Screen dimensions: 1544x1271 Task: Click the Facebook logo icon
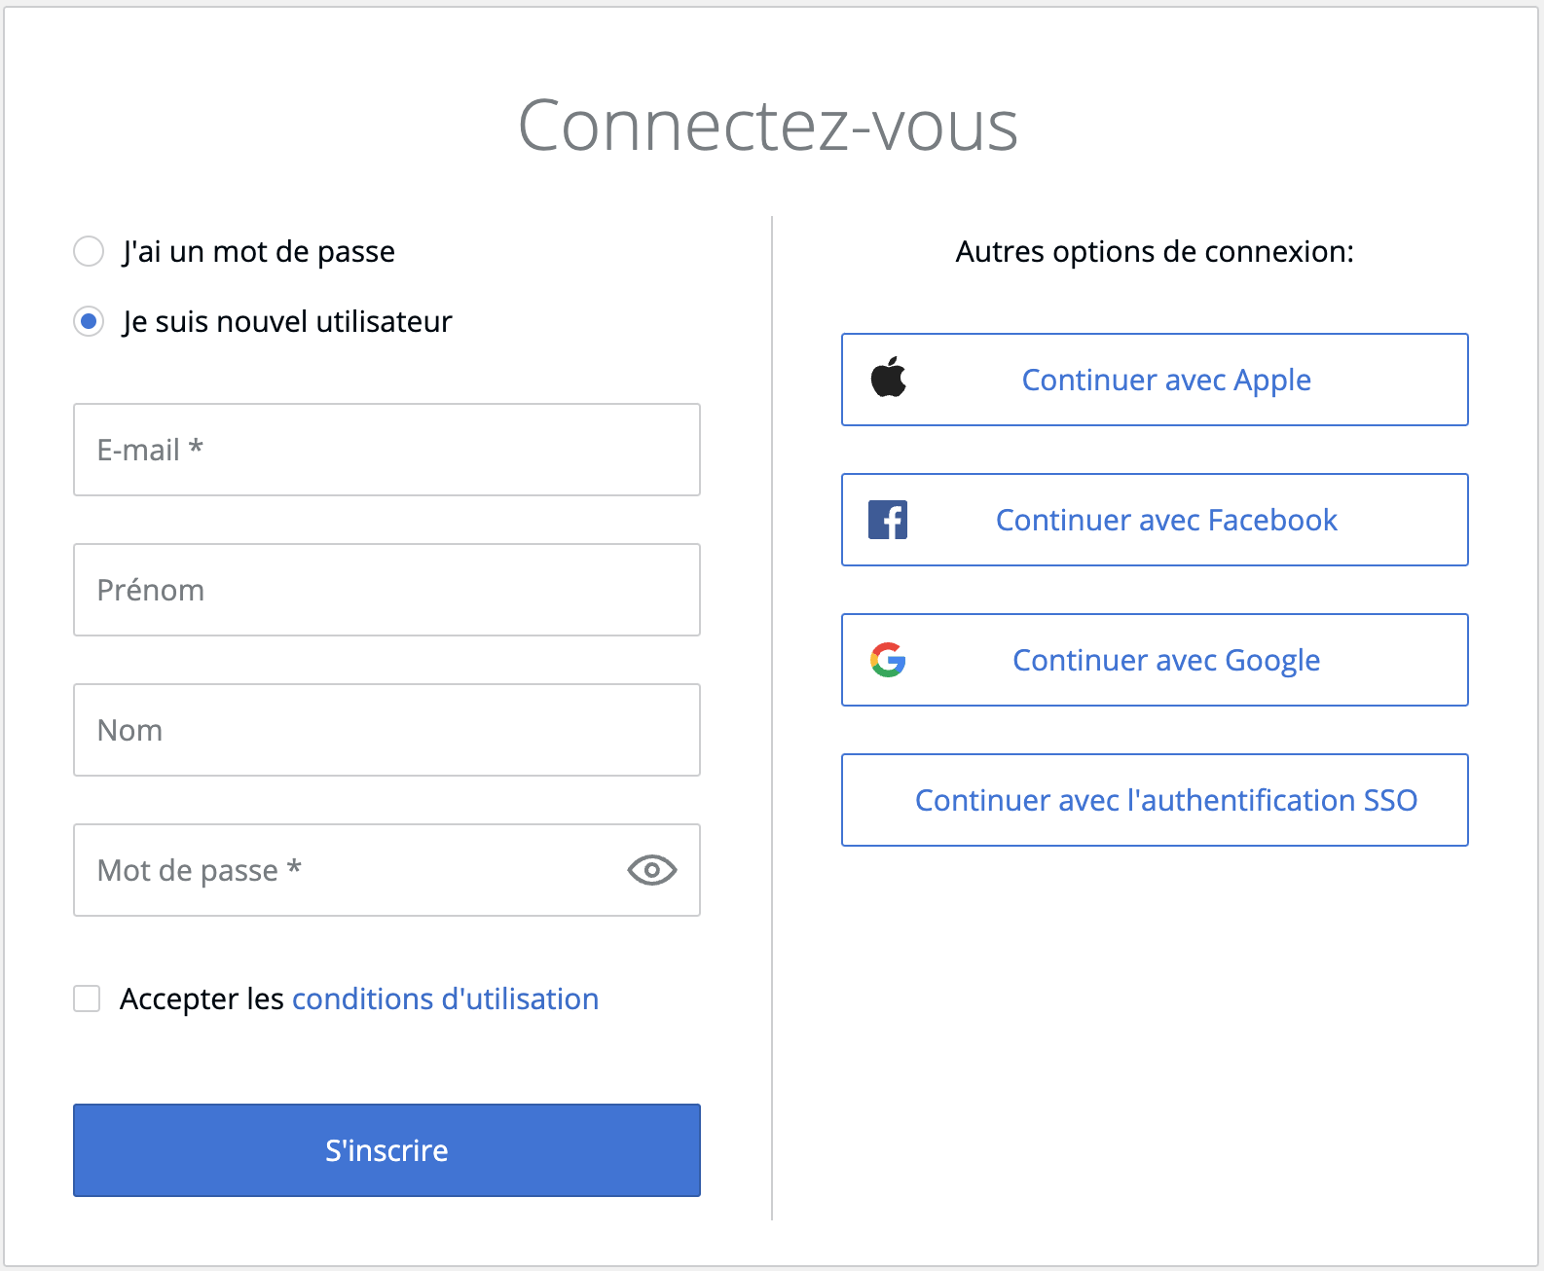[x=888, y=520]
